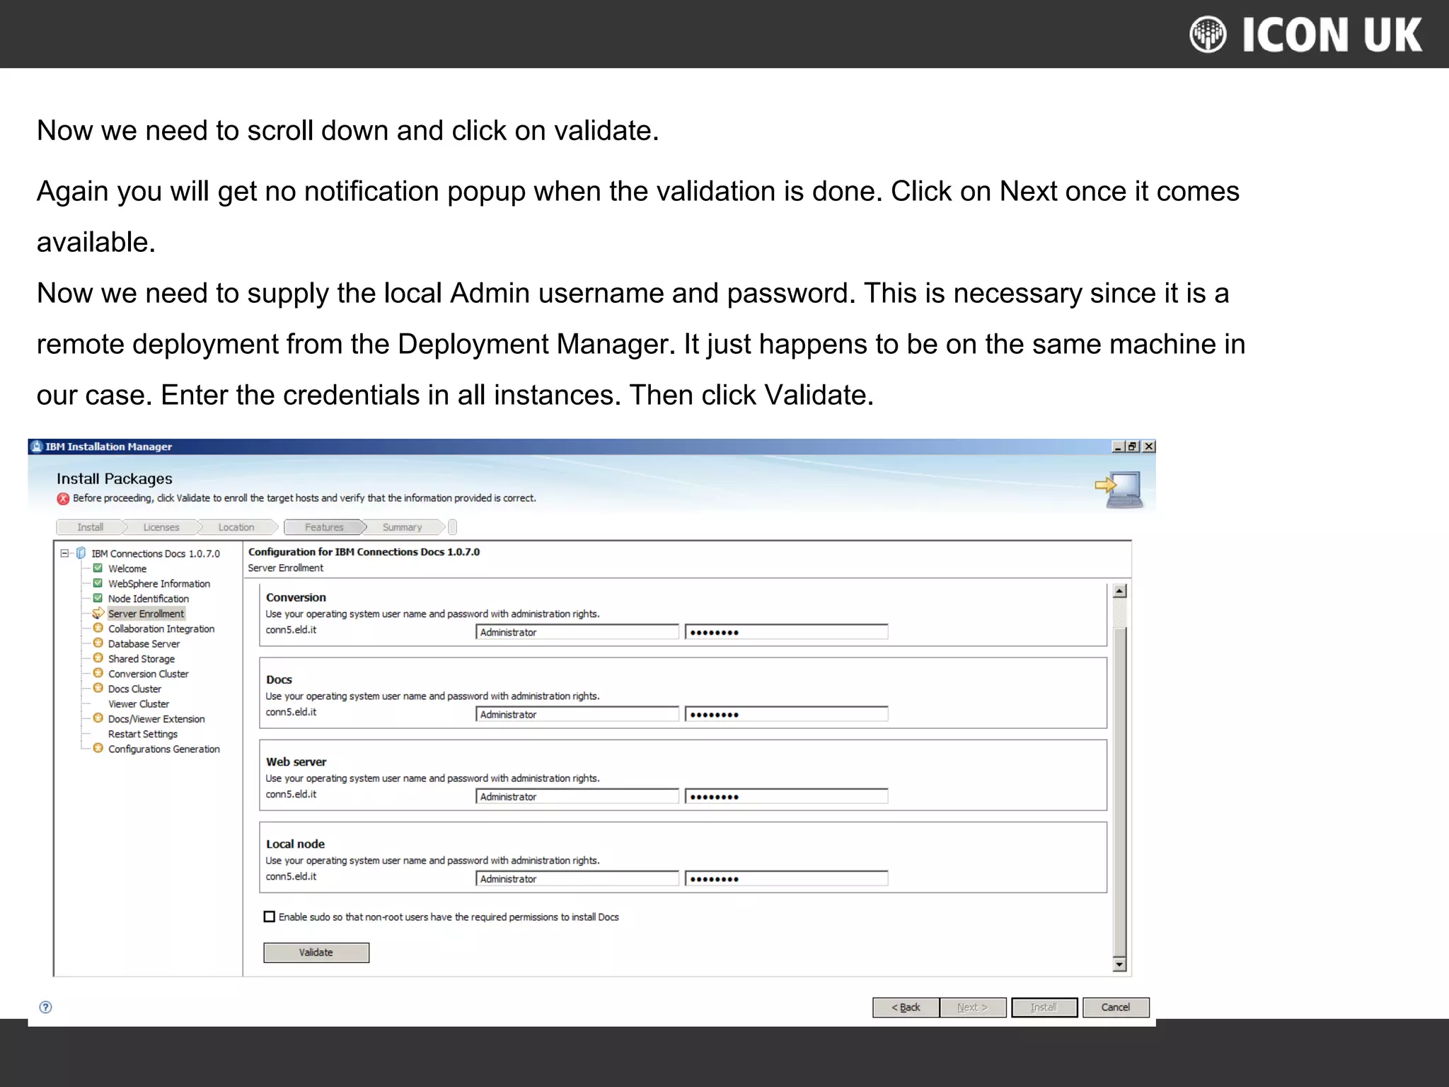Screen dimensions: 1449x1087
Task: Collapse the IBM Connections Docs 1.0.7.0 tree
Action: [x=65, y=553]
